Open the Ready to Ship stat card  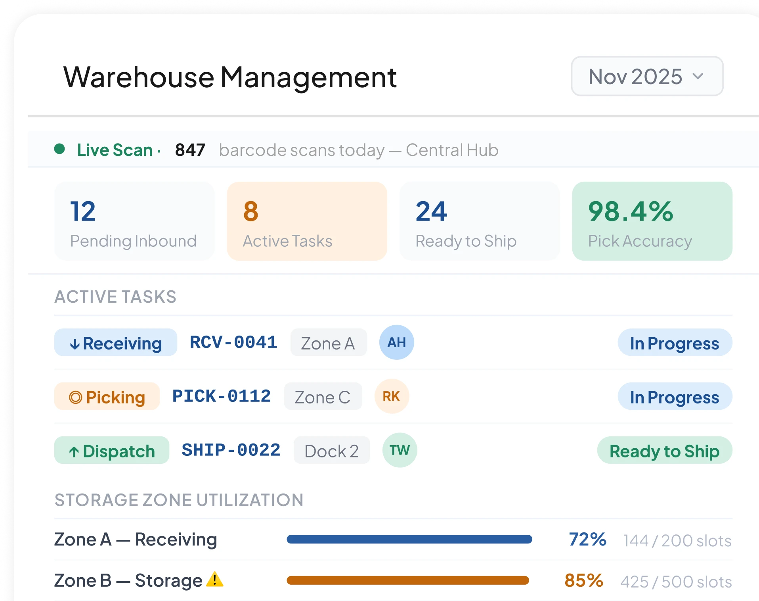click(x=480, y=221)
